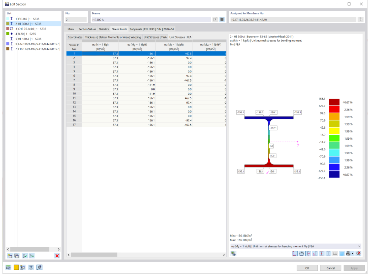
Task: Create a new section in list
Action: coord(10,256)
